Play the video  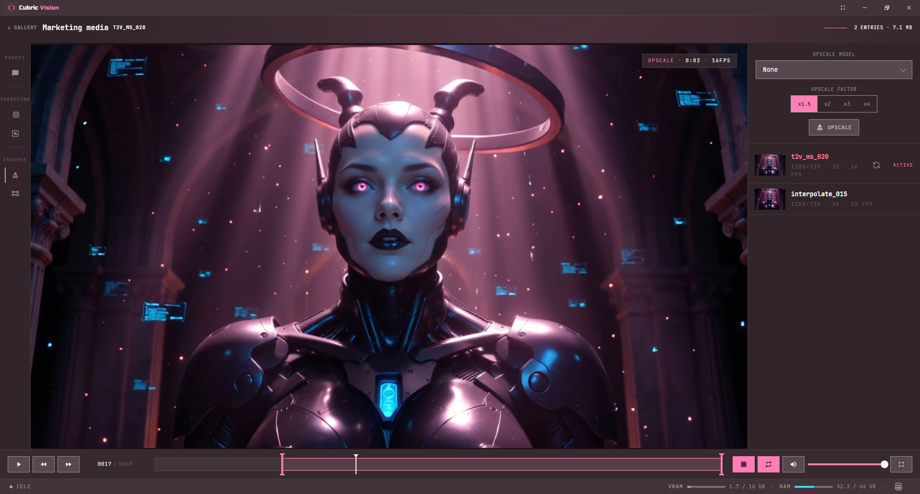(19, 464)
